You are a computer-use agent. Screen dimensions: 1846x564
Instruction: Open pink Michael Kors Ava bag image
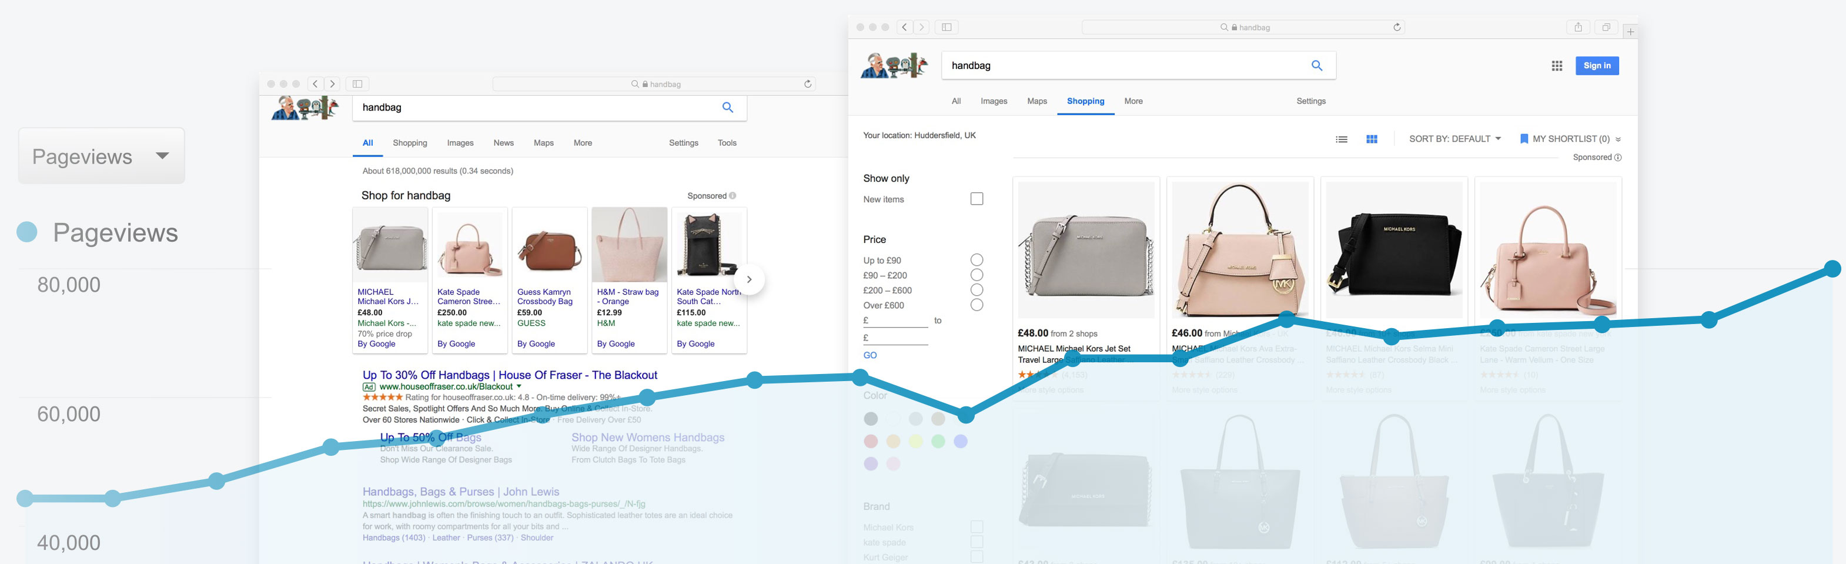[x=1240, y=249]
